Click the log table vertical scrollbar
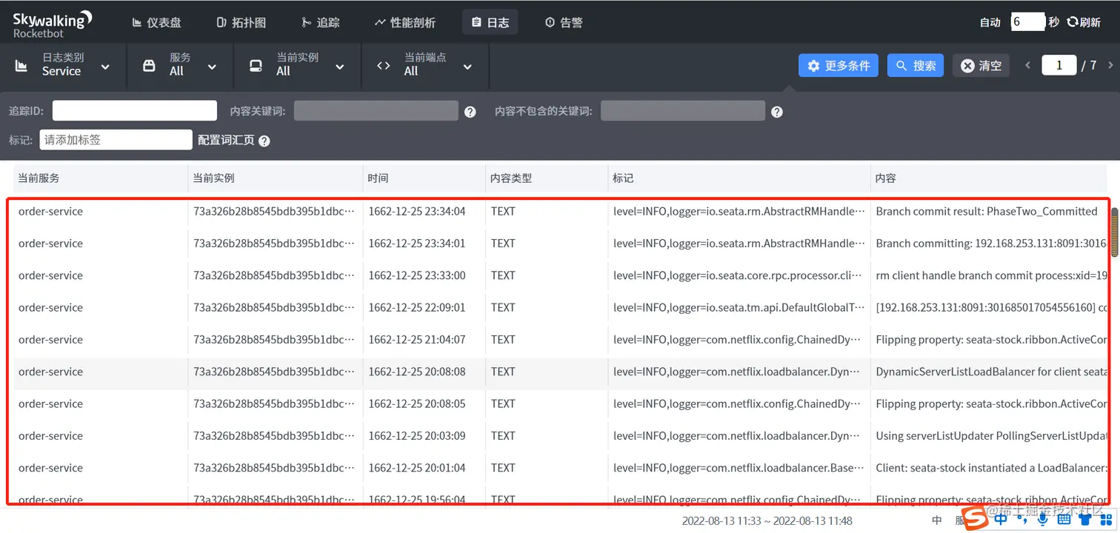This screenshot has width=1120, height=533. click(1114, 232)
